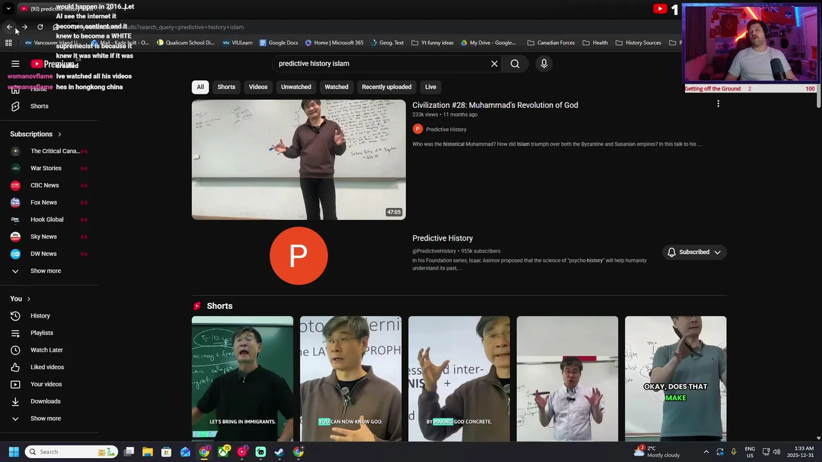822x462 pixels.
Task: Open Steam from the taskbar
Action: pos(279,452)
